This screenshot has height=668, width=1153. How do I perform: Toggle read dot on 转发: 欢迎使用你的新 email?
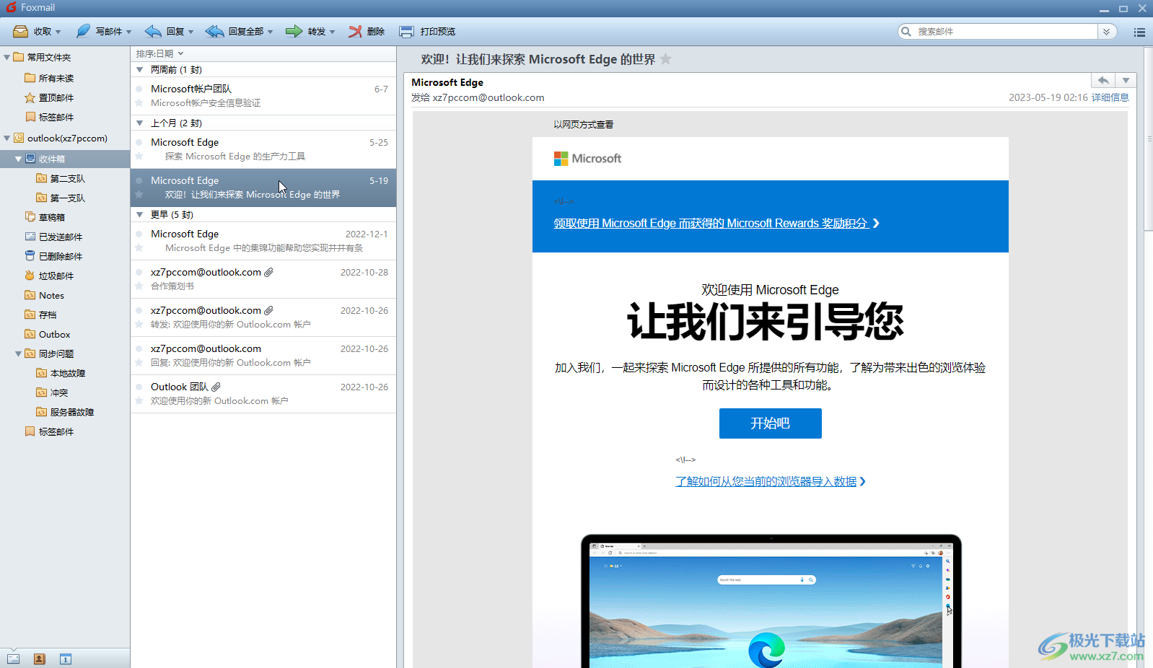(x=139, y=311)
